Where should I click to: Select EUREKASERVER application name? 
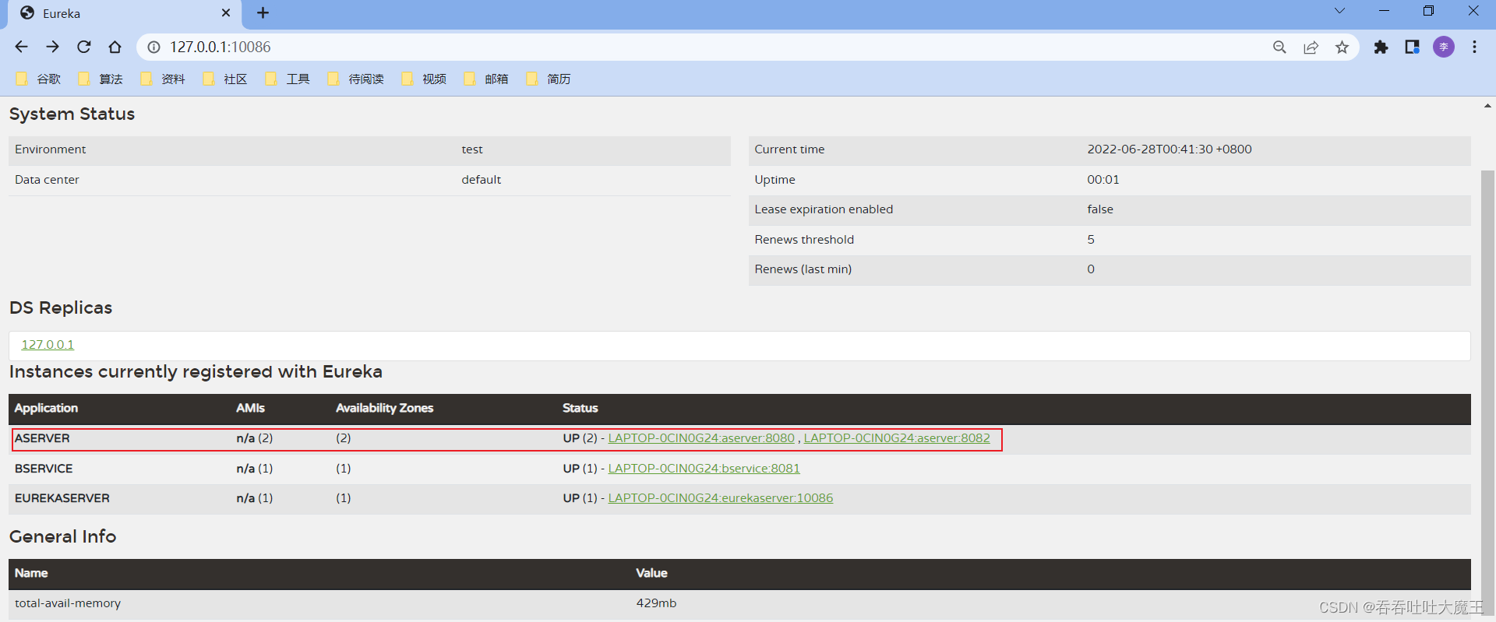62,498
